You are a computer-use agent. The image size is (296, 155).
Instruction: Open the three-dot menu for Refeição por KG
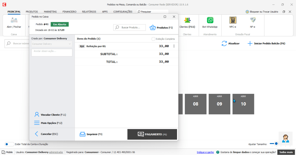pos(174,46)
